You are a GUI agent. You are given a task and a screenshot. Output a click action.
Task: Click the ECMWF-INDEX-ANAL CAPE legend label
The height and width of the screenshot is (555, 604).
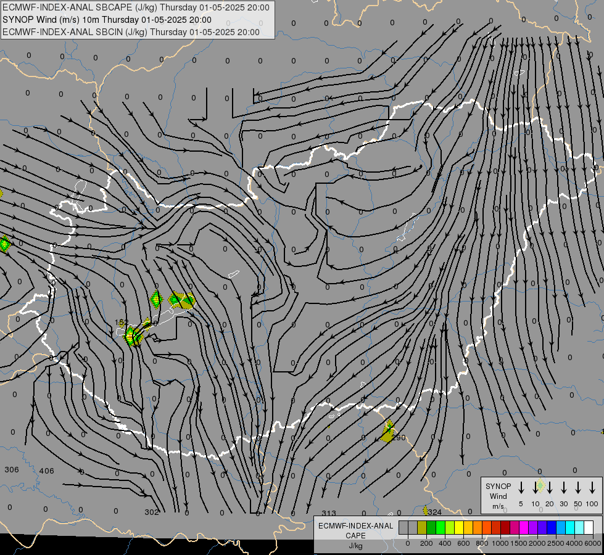355,530
